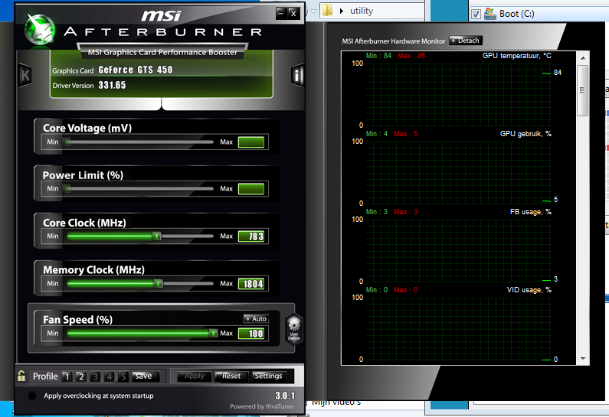Click the profile save button
609x417 pixels.
[146, 376]
